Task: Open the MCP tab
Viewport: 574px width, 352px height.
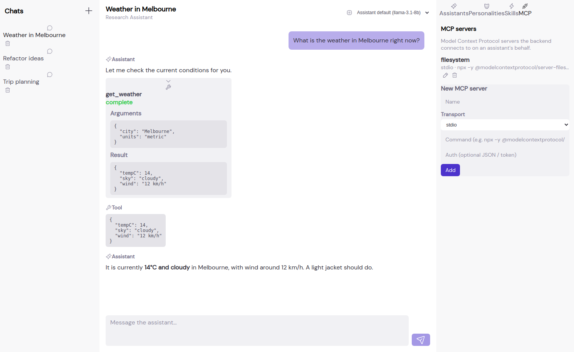Action: click(525, 10)
